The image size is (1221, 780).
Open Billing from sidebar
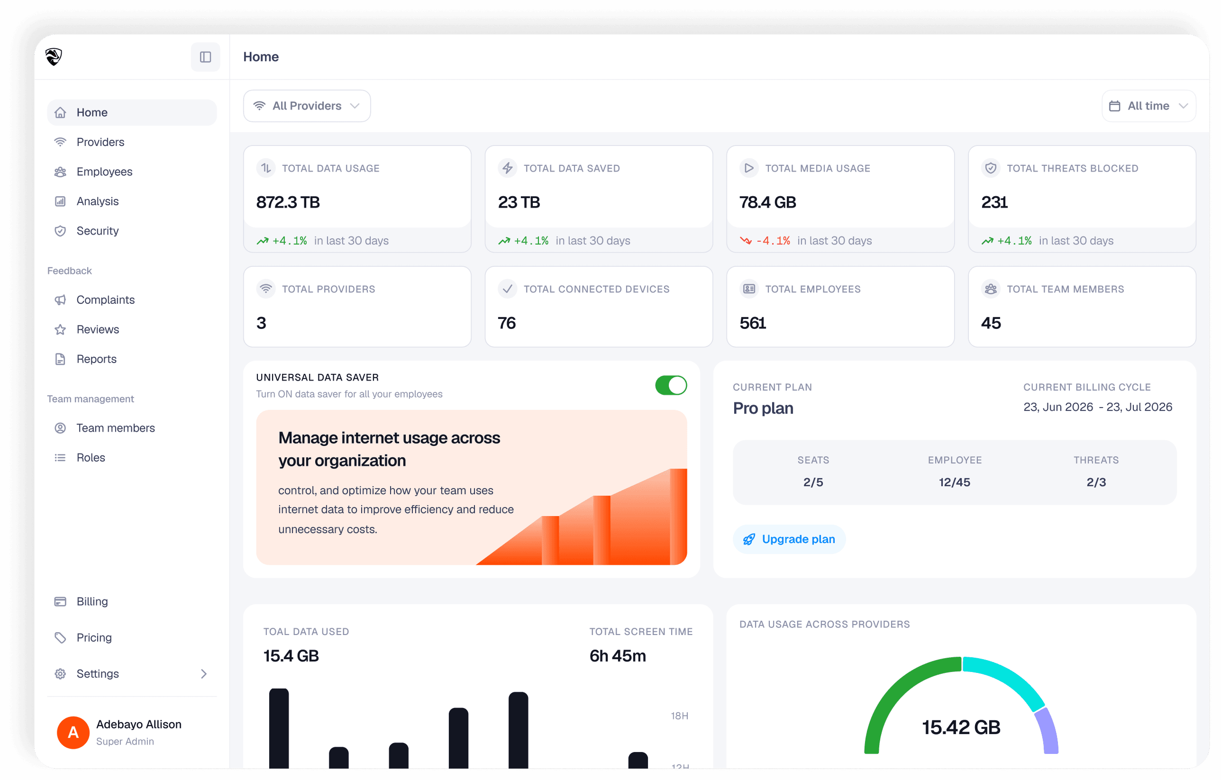pos(132,602)
